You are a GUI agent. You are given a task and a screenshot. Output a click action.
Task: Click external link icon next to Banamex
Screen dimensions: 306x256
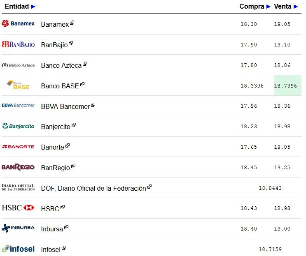pyautogui.click(x=72, y=23)
